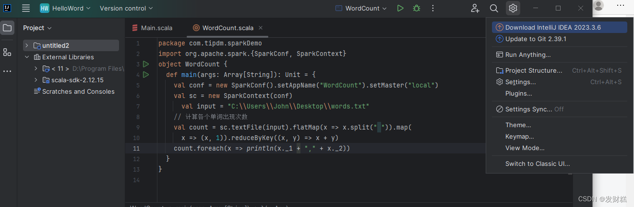Open the main hamburger menu
Image resolution: width=634 pixels, height=207 pixels.
tap(26, 8)
